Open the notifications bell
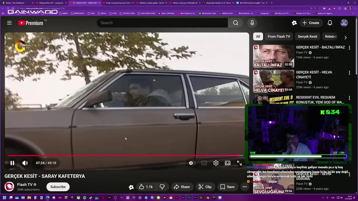 click(330, 23)
